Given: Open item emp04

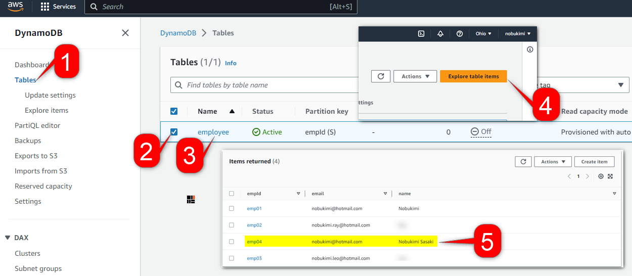Looking at the screenshot, I should click(254, 242).
